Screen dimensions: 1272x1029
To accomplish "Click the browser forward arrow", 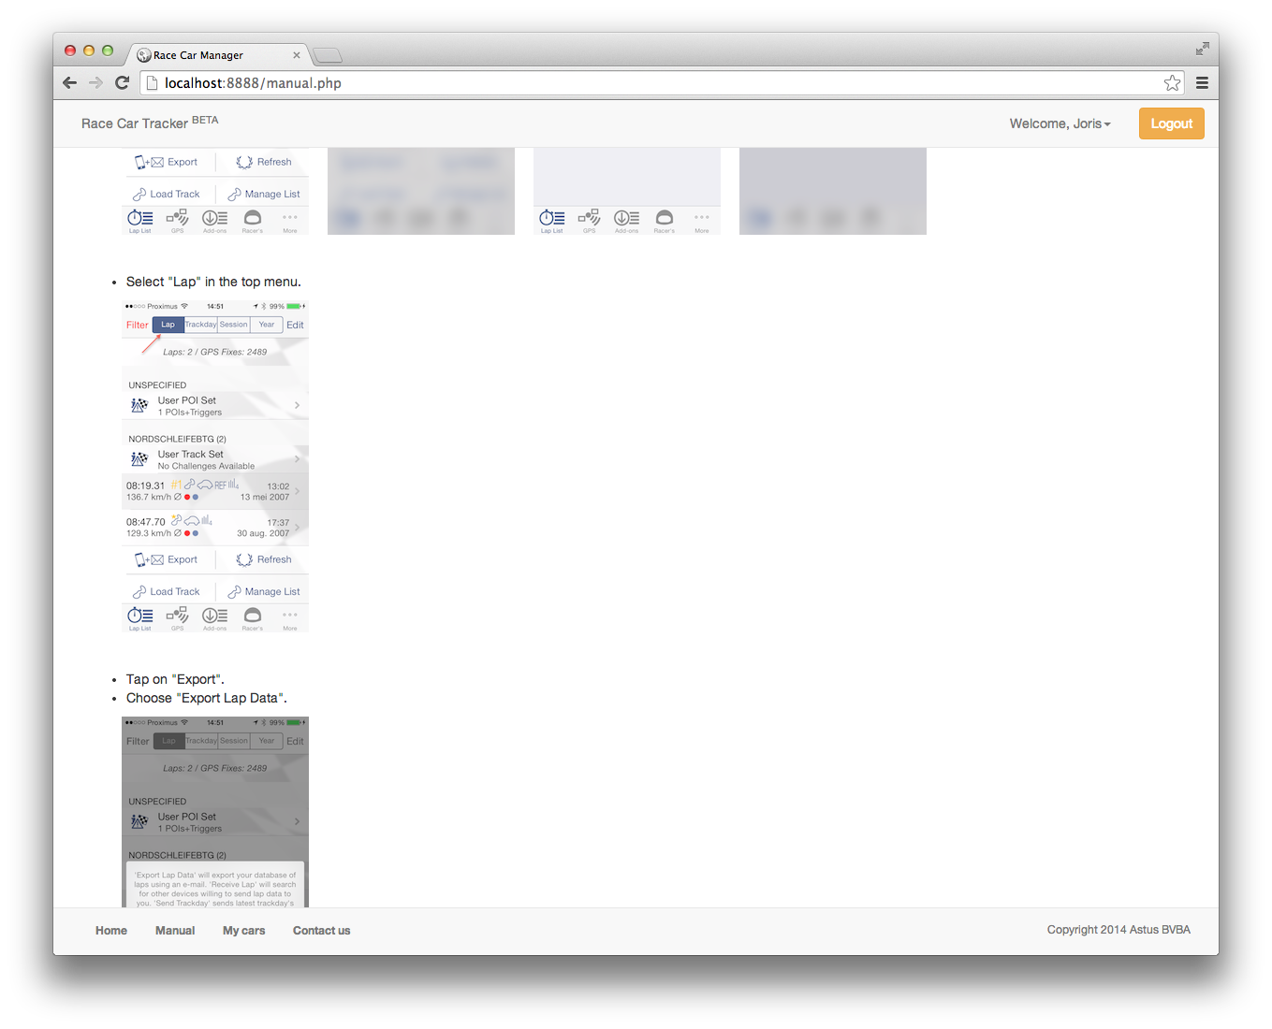I will 95,83.
